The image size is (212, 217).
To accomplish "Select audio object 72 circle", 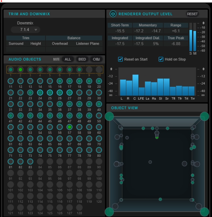I will pyautogui.click(x=20, y=150).
